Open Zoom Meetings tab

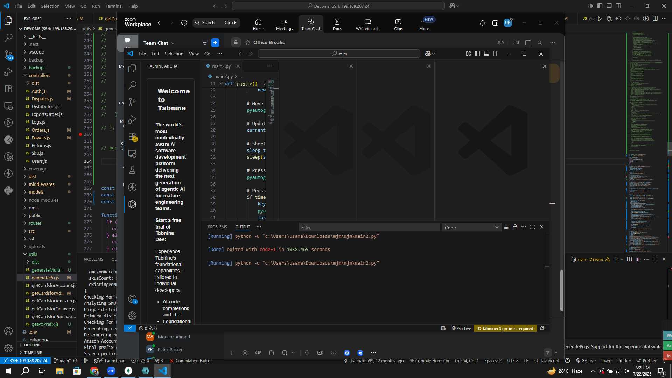click(x=284, y=24)
